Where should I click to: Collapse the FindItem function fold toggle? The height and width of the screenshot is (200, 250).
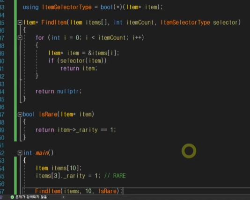tap(20, 22)
